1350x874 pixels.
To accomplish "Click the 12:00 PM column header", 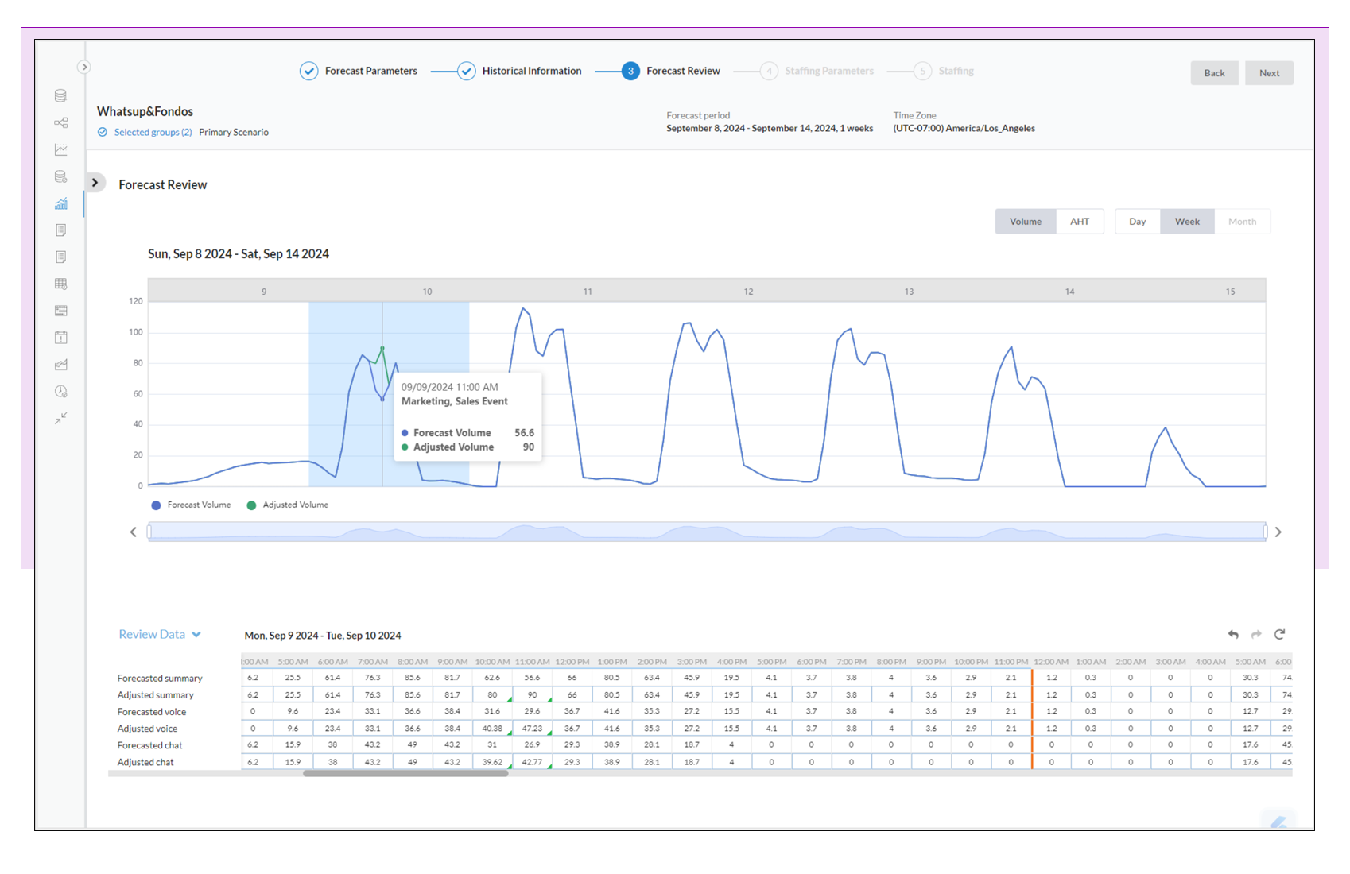I will (572, 662).
